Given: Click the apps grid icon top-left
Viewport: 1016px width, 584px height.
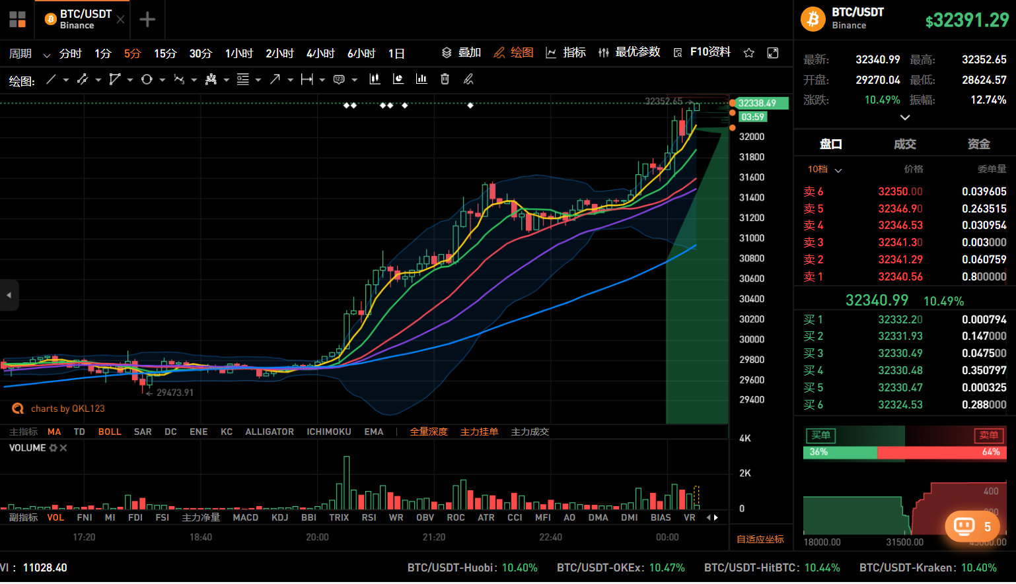Looking at the screenshot, I should coord(17,19).
